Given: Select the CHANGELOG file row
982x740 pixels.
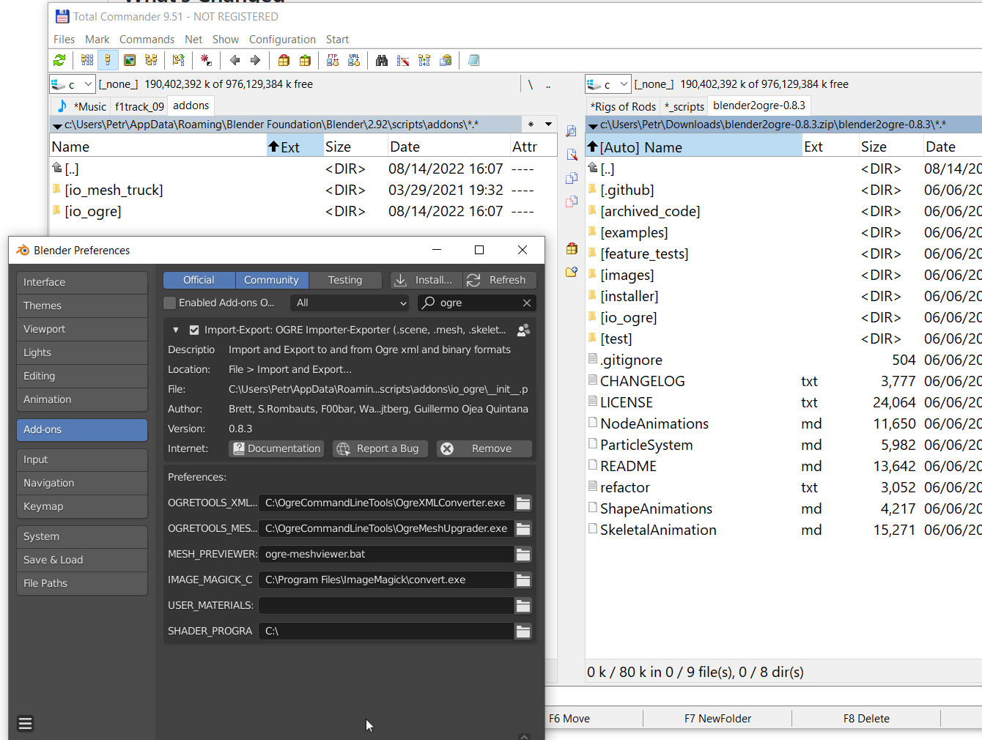Looking at the screenshot, I should (784, 381).
